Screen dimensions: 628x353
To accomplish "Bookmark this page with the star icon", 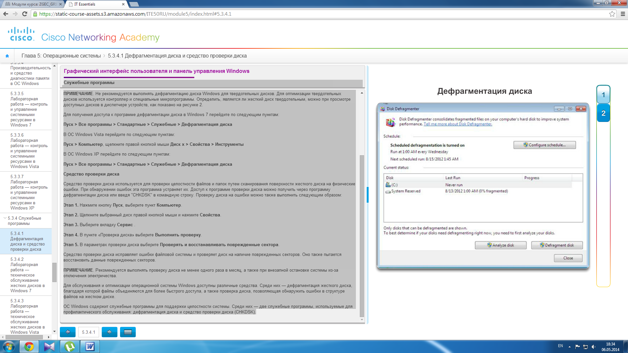I will [612, 14].
